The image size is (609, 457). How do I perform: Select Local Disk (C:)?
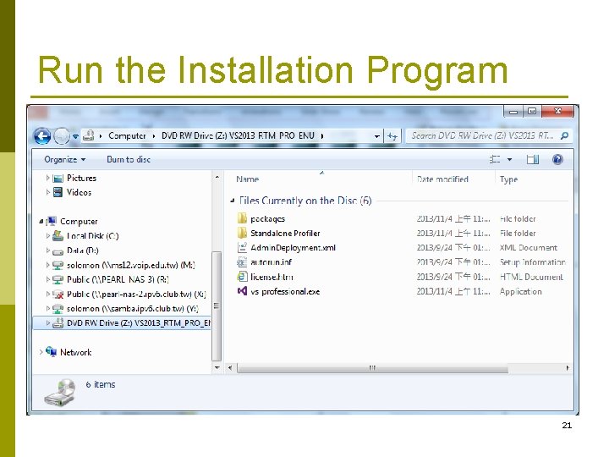click(x=92, y=236)
